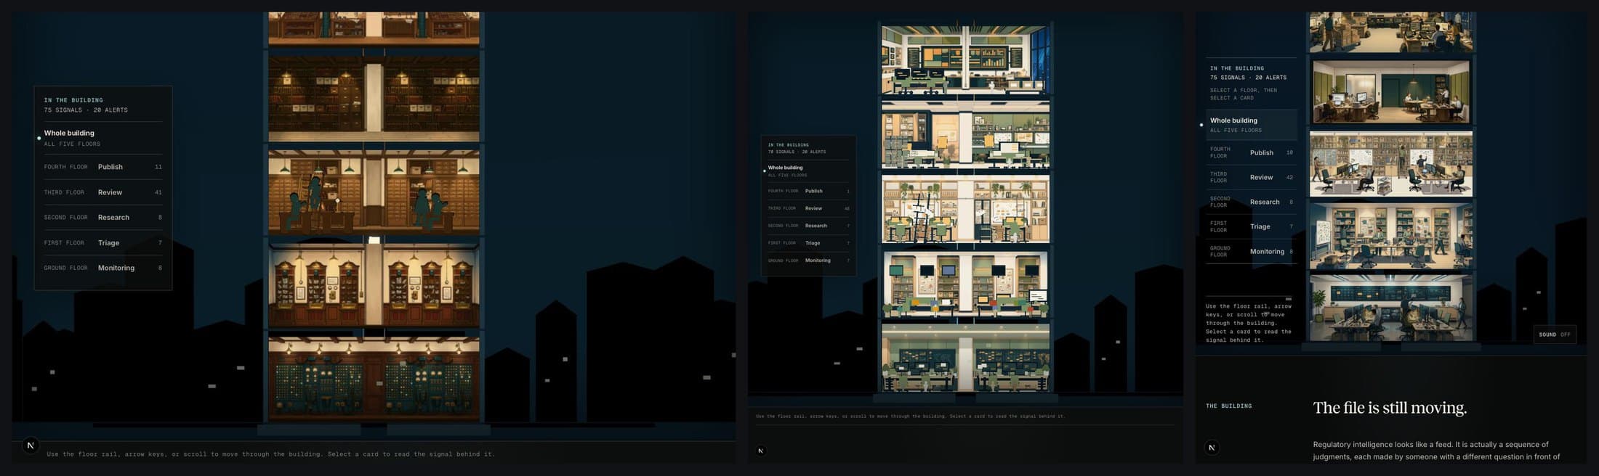
Task: Open Fourth Floor Publish in the left view
Action: coord(102,167)
